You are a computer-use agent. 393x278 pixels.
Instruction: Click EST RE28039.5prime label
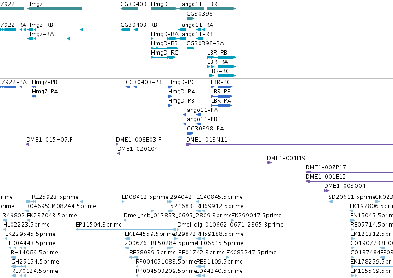[152, 253]
